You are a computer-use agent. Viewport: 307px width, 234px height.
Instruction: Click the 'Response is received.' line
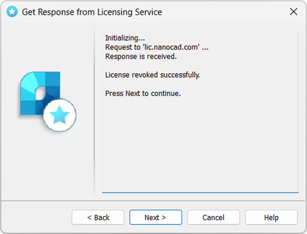point(141,57)
